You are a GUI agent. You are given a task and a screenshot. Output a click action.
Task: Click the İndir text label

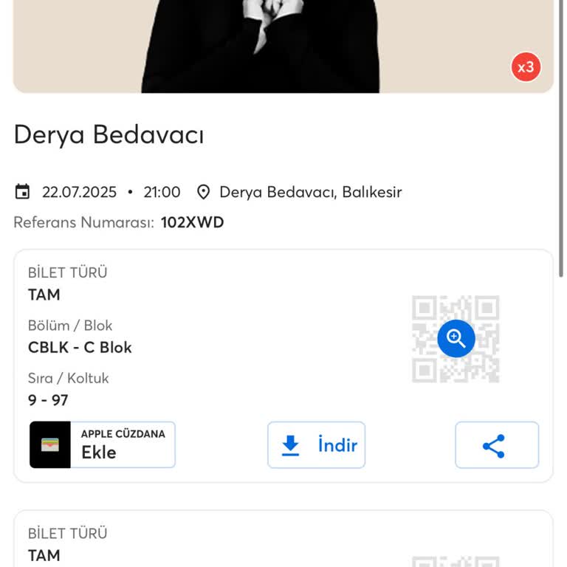pyautogui.click(x=337, y=445)
